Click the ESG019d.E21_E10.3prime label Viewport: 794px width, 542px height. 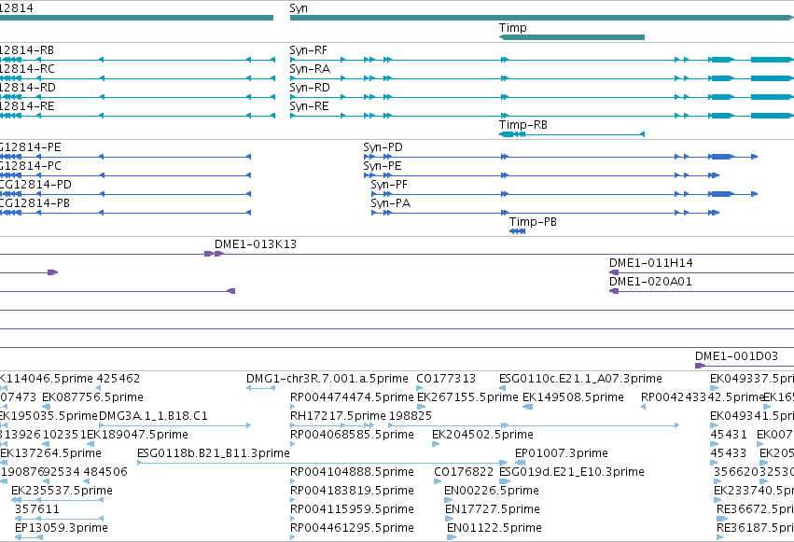572,472
